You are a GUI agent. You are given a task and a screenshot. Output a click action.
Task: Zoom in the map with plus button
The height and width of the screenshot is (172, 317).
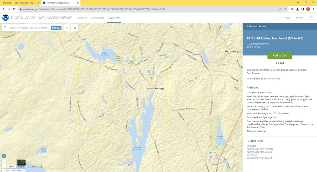3,162
